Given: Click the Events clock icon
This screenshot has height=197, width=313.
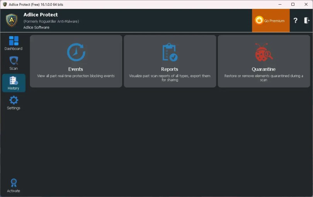Looking at the screenshot, I should pyautogui.click(x=76, y=52).
